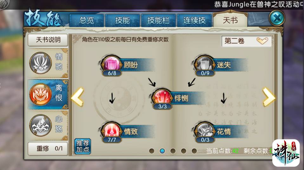
Task: Select the 离恨 orange emblem
Action: tap(40, 94)
